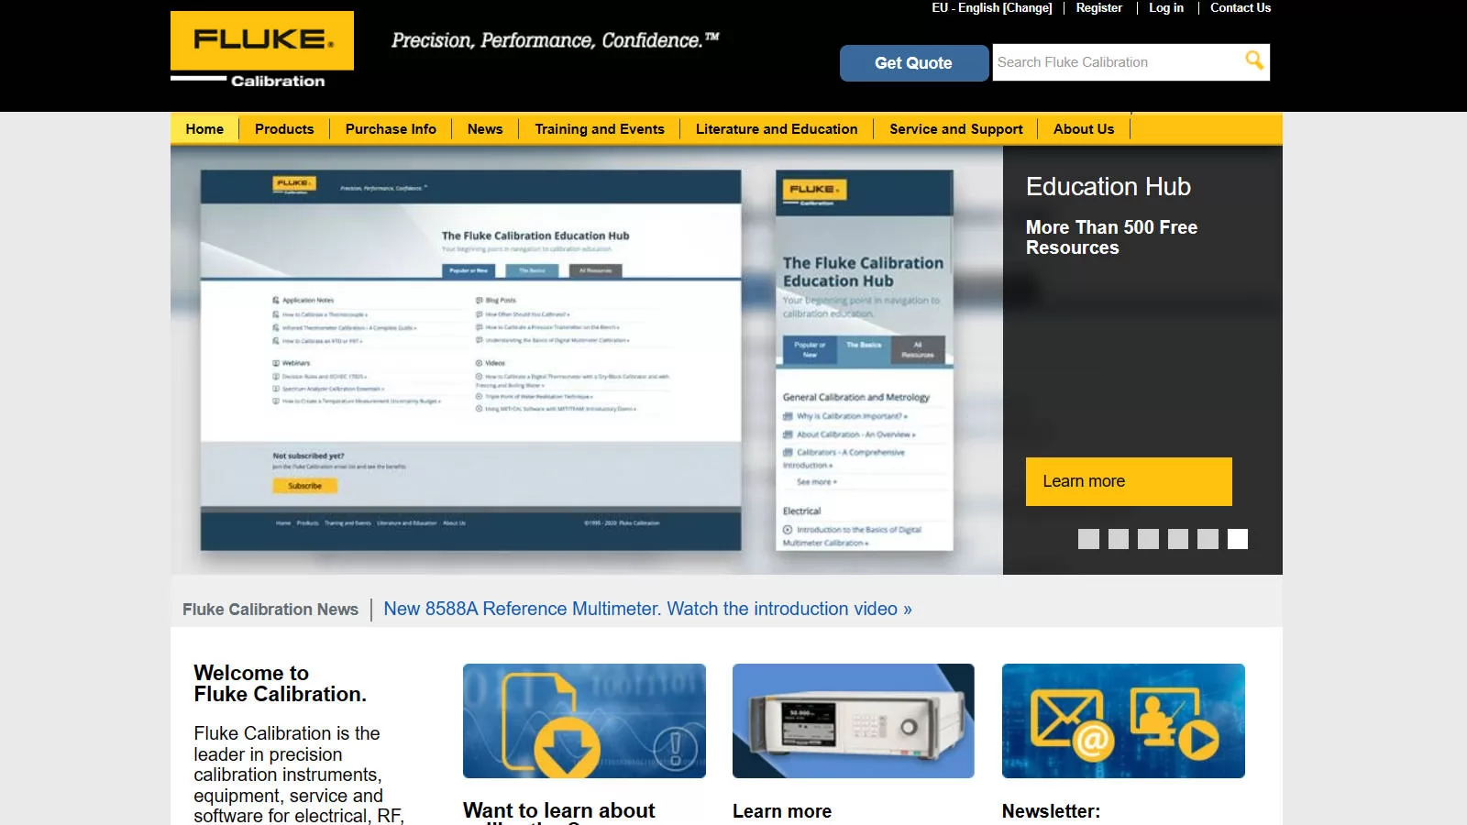Screen dimensions: 1467x825
Task: Change region via EU - English link
Action: 992,7
